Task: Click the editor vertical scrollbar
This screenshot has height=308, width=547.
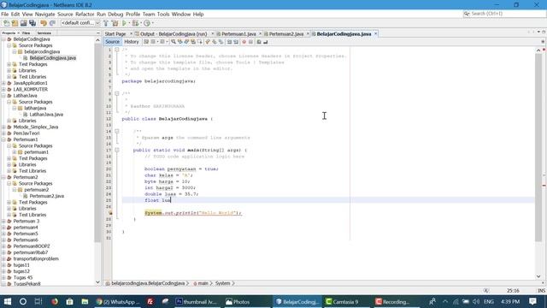Action: click(538, 146)
